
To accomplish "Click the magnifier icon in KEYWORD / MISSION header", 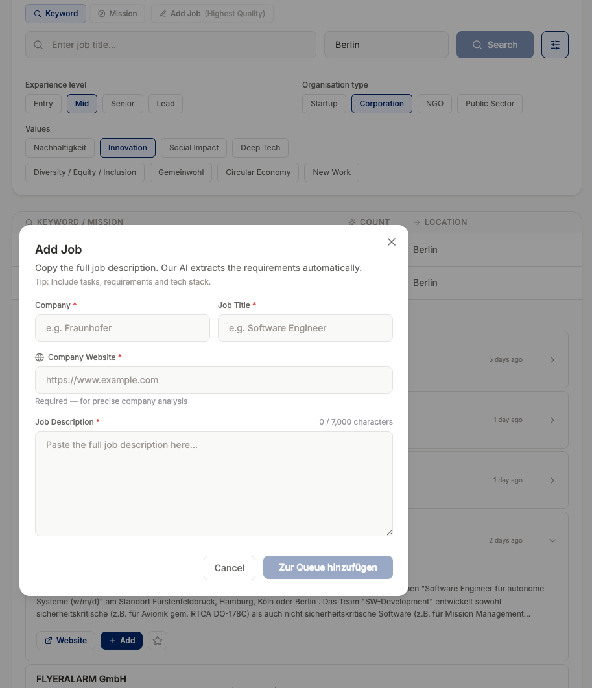I will [29, 222].
